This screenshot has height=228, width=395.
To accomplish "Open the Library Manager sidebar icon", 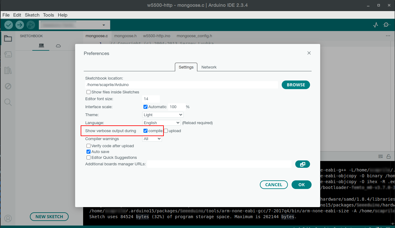I will pos(8,70).
